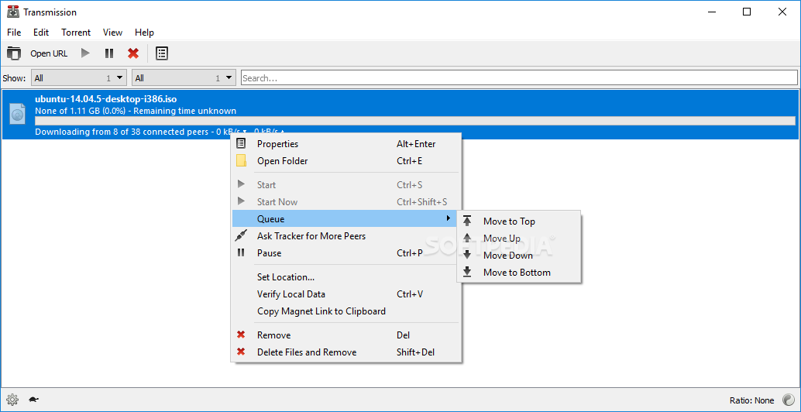Click the Open Folder yellow folder icon
The image size is (801, 412).
click(x=241, y=161)
